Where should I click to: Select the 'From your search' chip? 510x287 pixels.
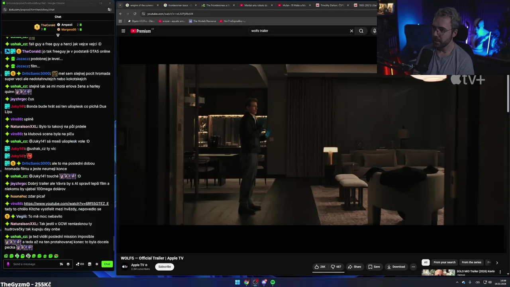(x=444, y=262)
